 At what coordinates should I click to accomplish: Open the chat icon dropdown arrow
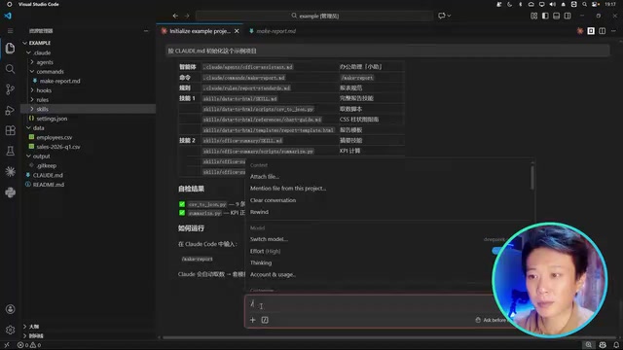point(450,16)
